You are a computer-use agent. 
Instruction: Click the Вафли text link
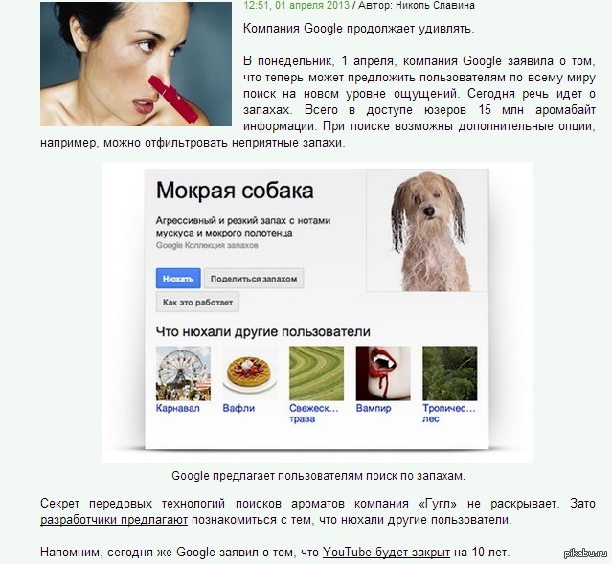[x=238, y=408]
